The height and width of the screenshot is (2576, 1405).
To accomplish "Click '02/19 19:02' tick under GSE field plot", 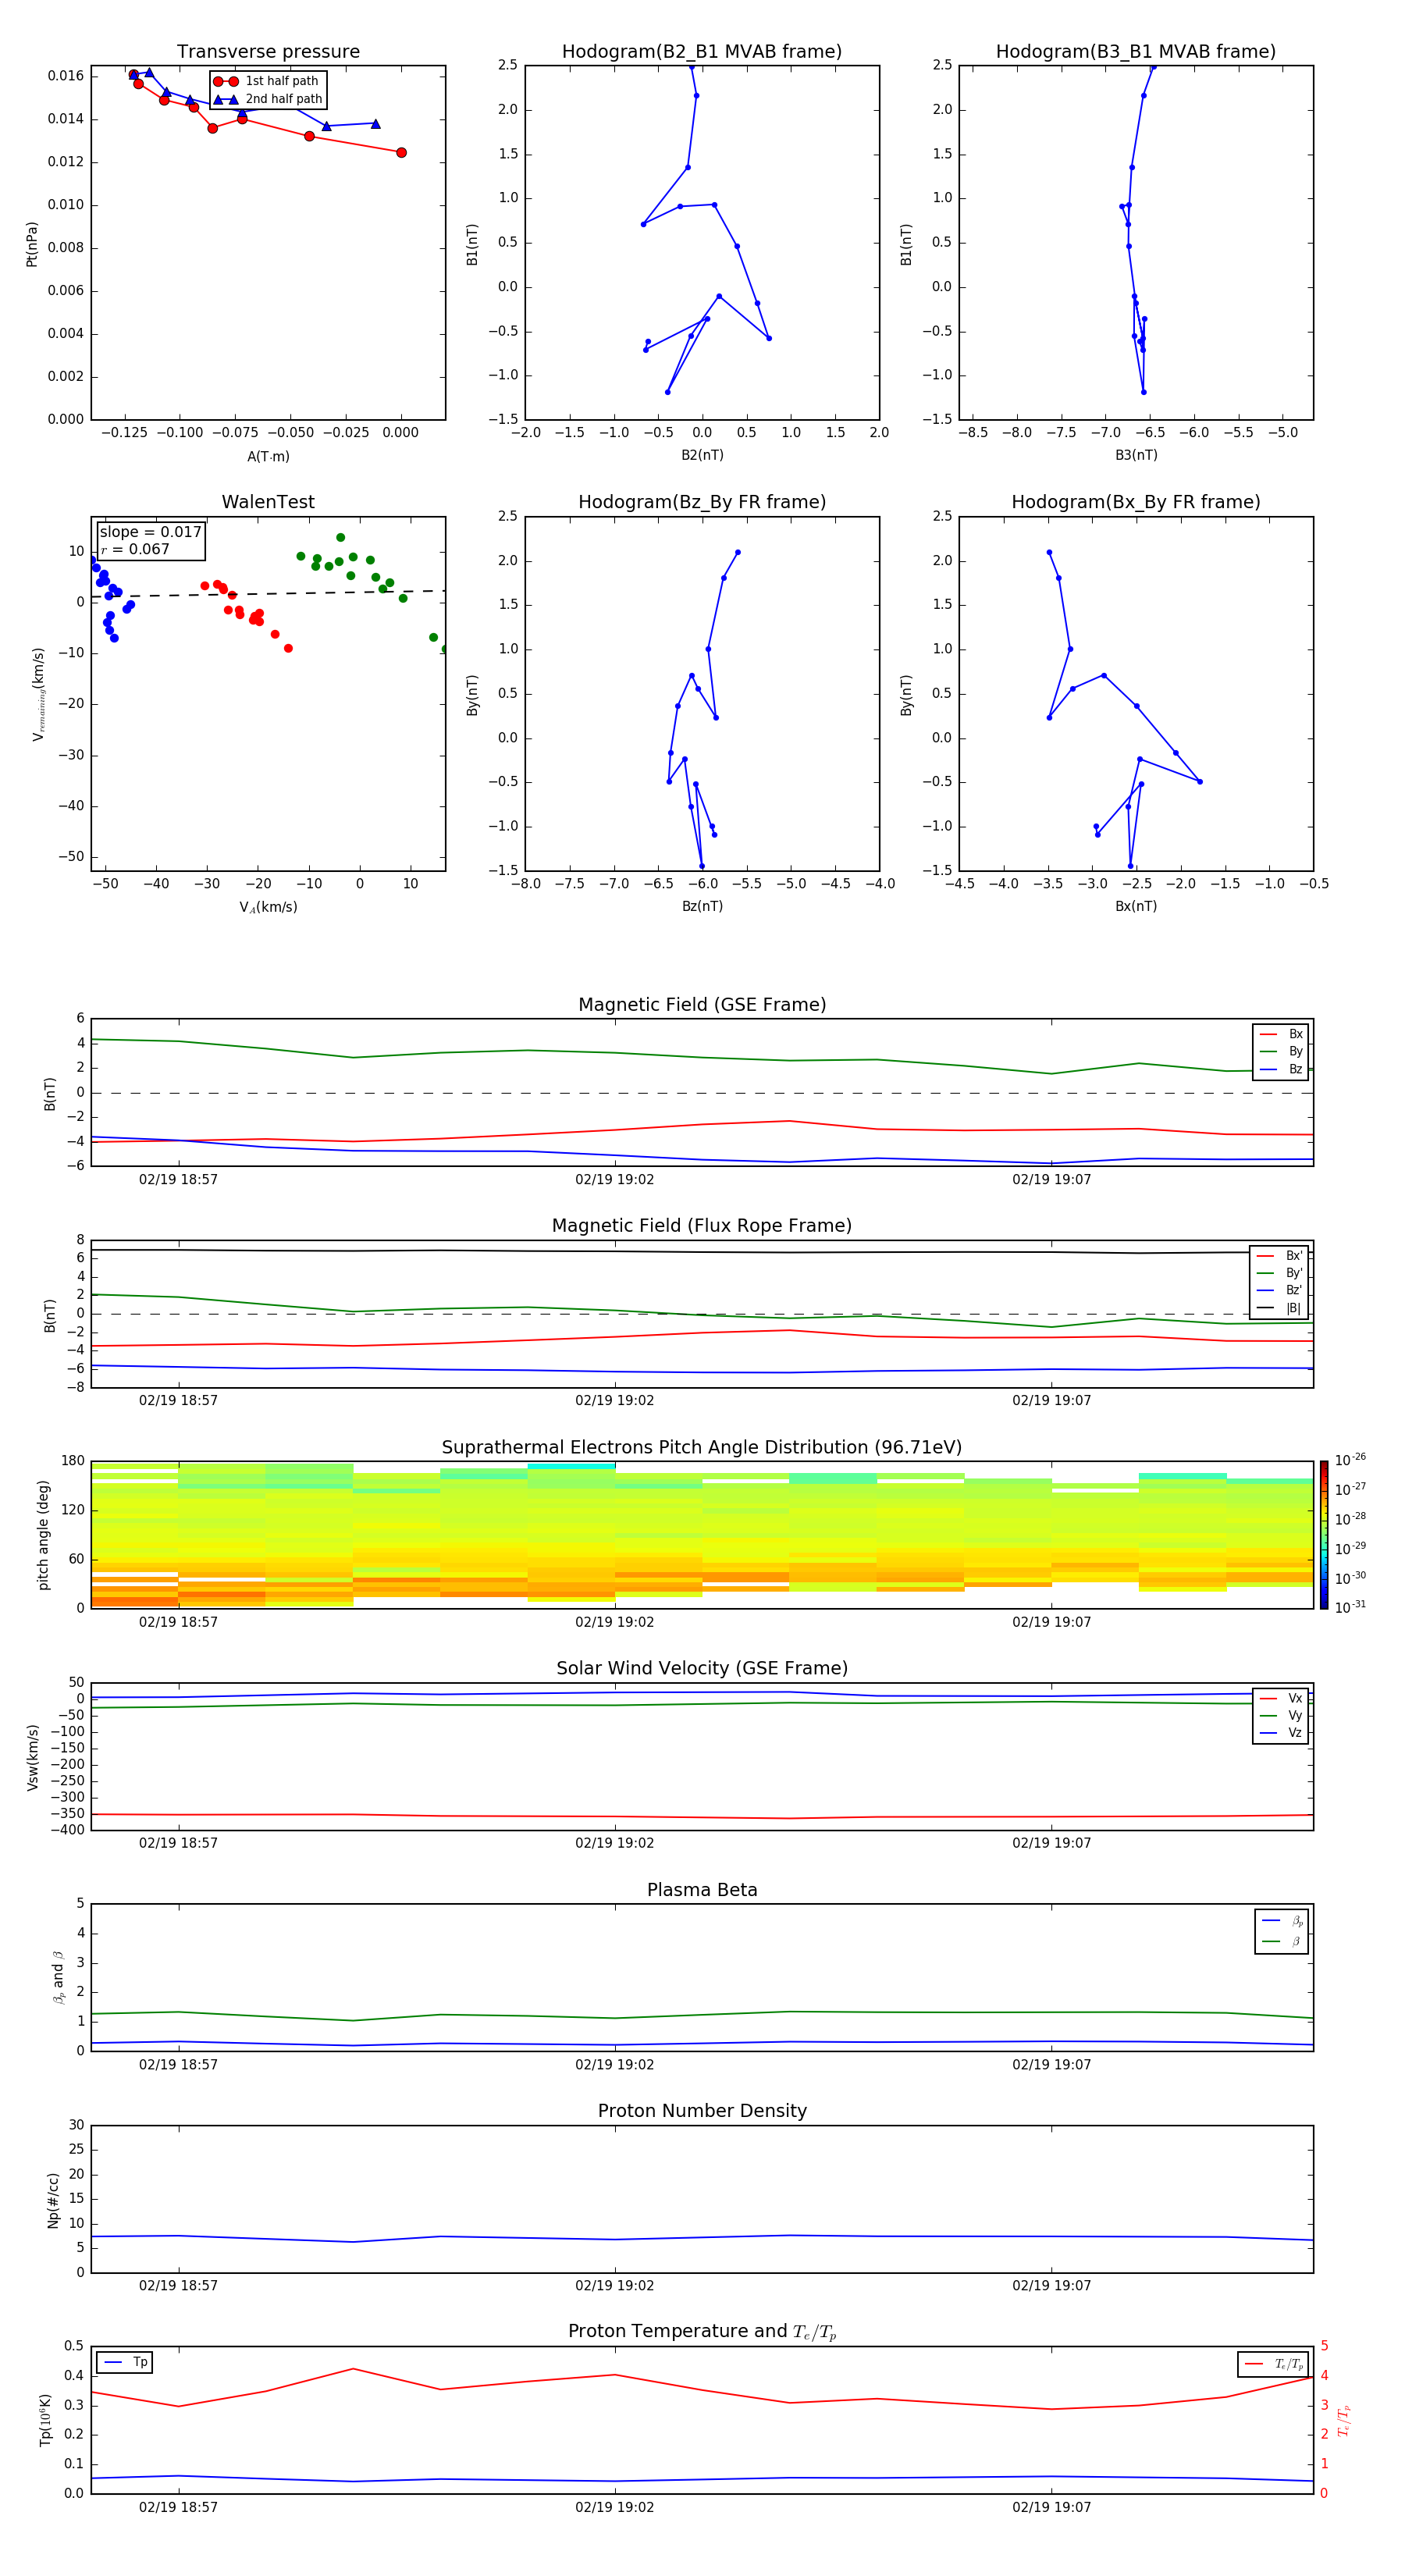I will (x=614, y=1180).
